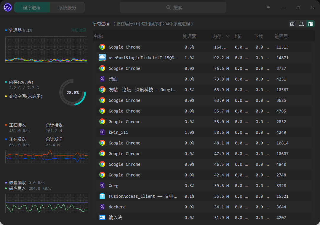Click the network traffic graph
The height and width of the screenshot is (225, 320).
pyautogui.click(x=47, y=157)
